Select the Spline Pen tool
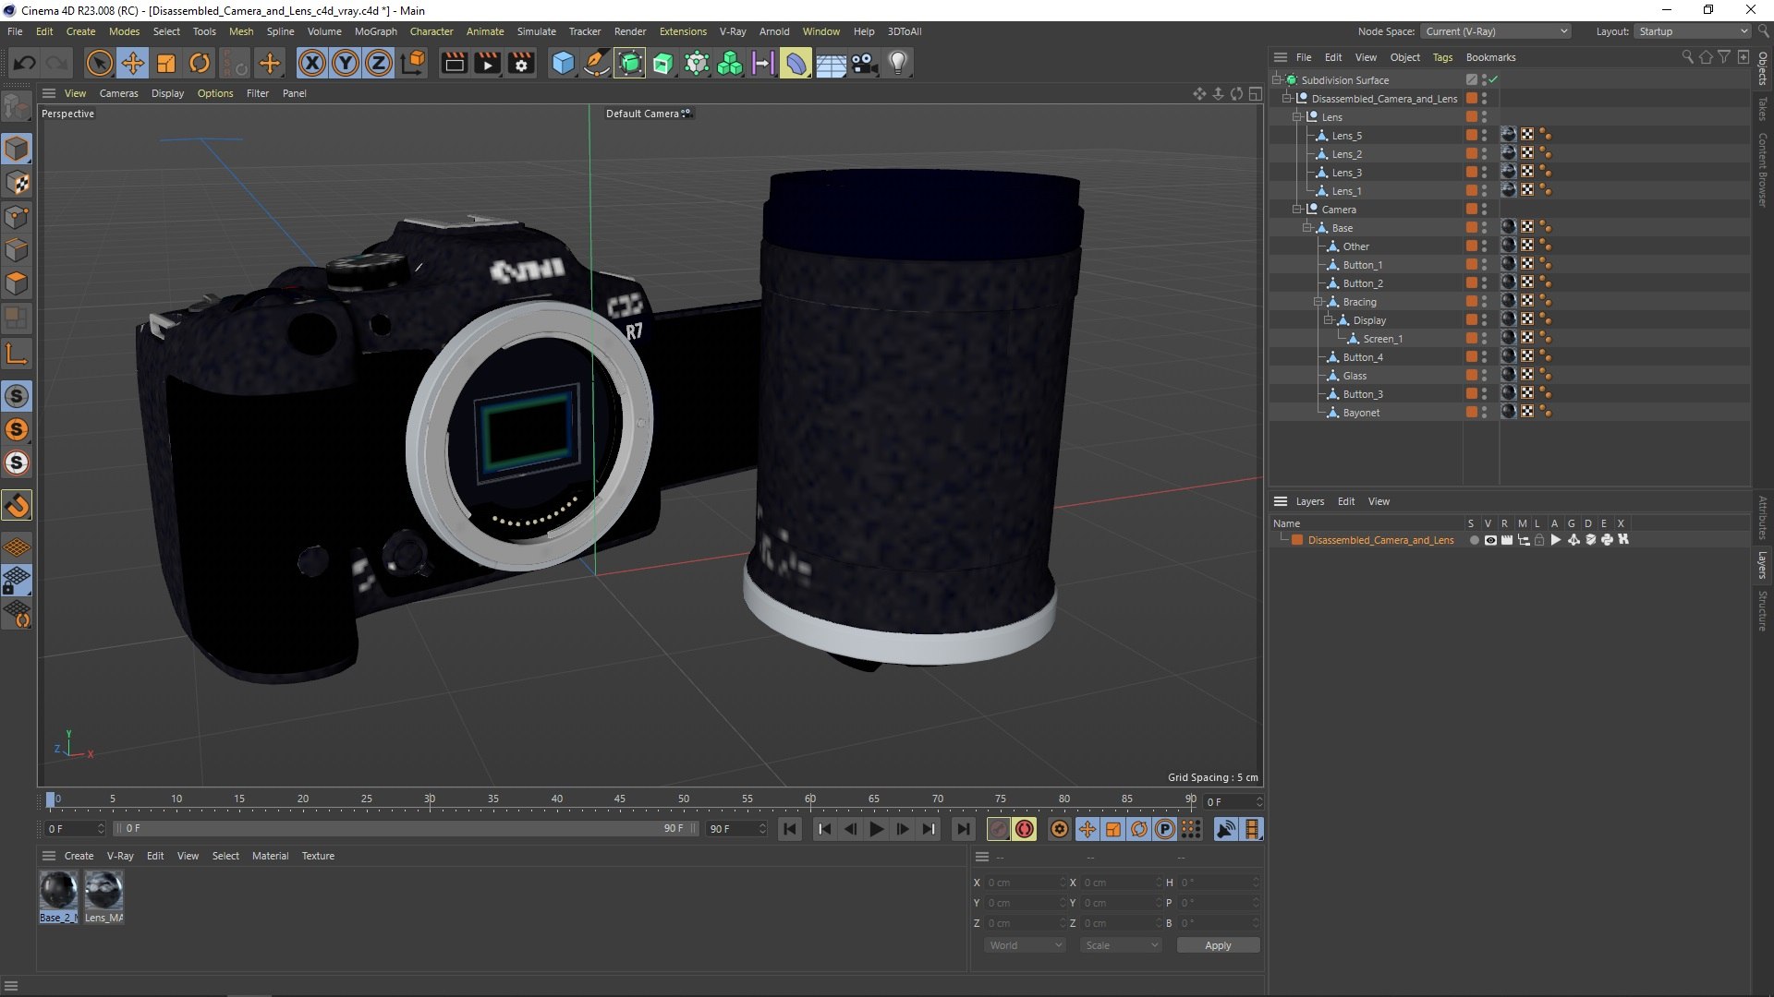Screen dimensions: 1774x997 coord(597,63)
